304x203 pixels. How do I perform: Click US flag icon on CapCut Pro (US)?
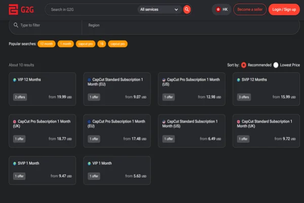click(164, 80)
